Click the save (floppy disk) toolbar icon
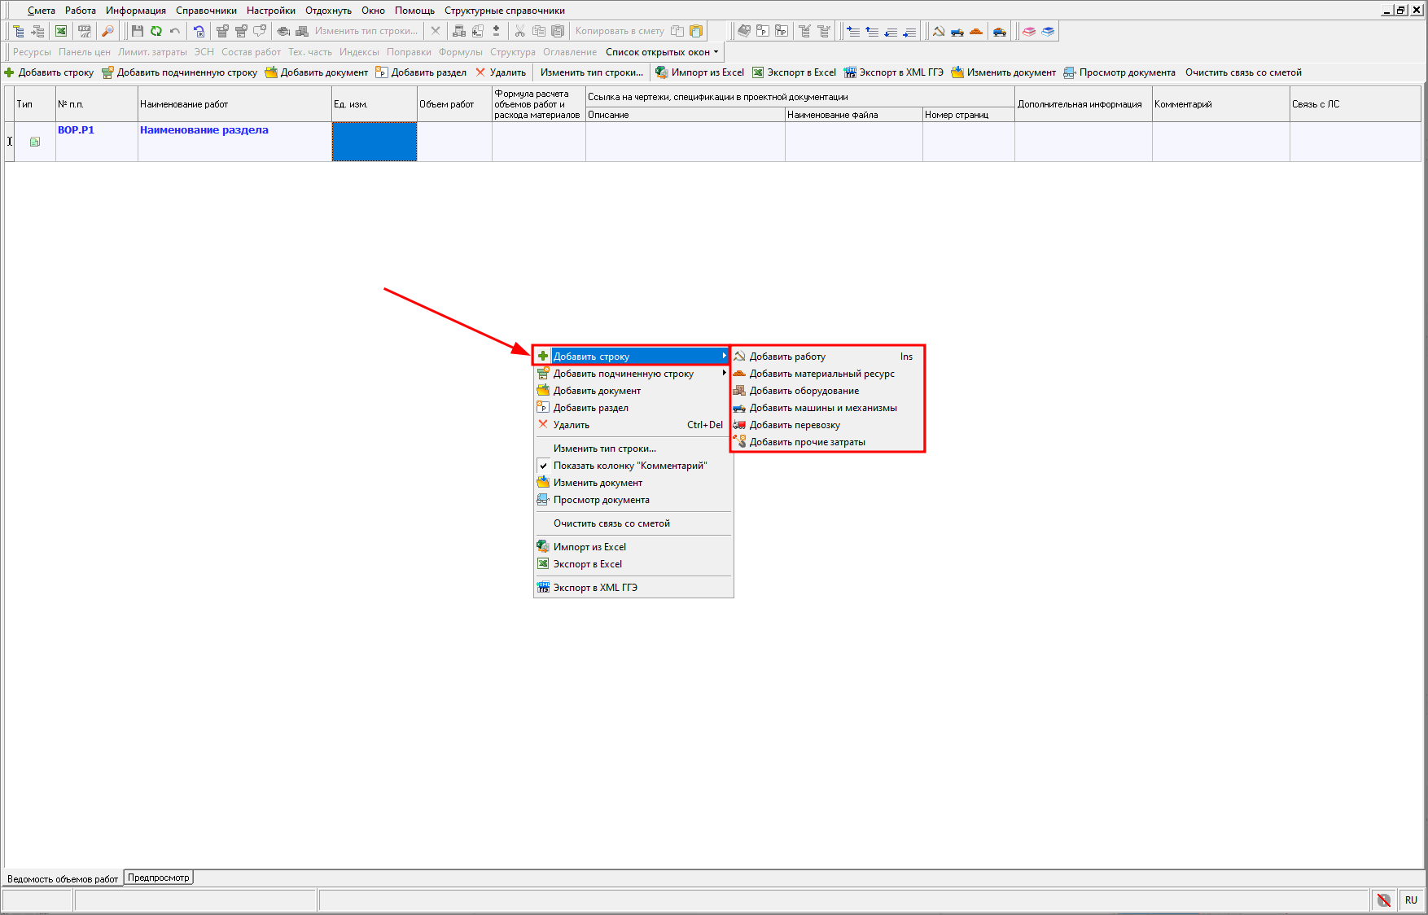The image size is (1428, 915). [x=137, y=31]
